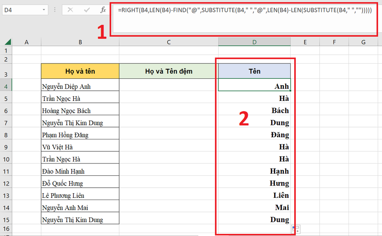Viewport: 382px width, 236px height.
Task: Select row 1 header
Action: (6, 50)
